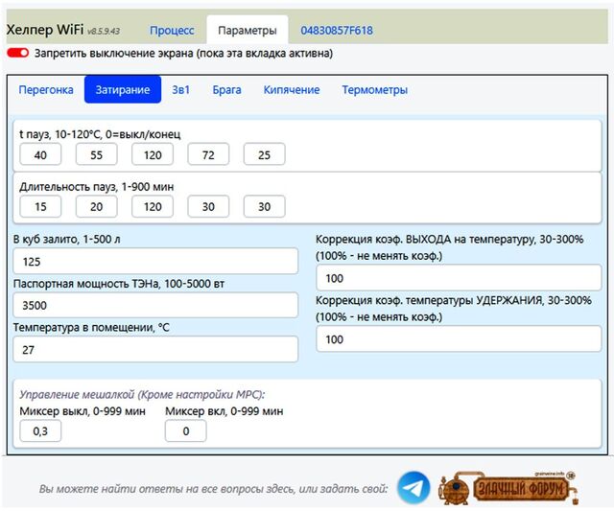The height and width of the screenshot is (511, 614).
Task: Select the Перегонка sub-tab
Action: tap(46, 90)
